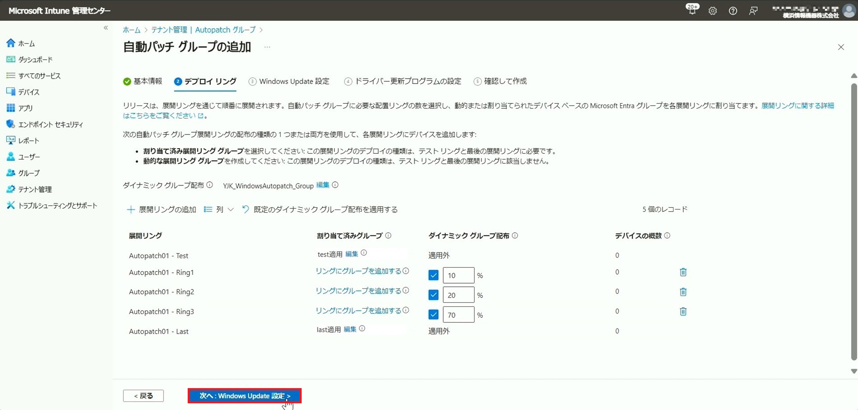This screenshot has height=410, width=858.
Task: Open the 展開リングに関する詳細 link
Action: (x=798, y=105)
